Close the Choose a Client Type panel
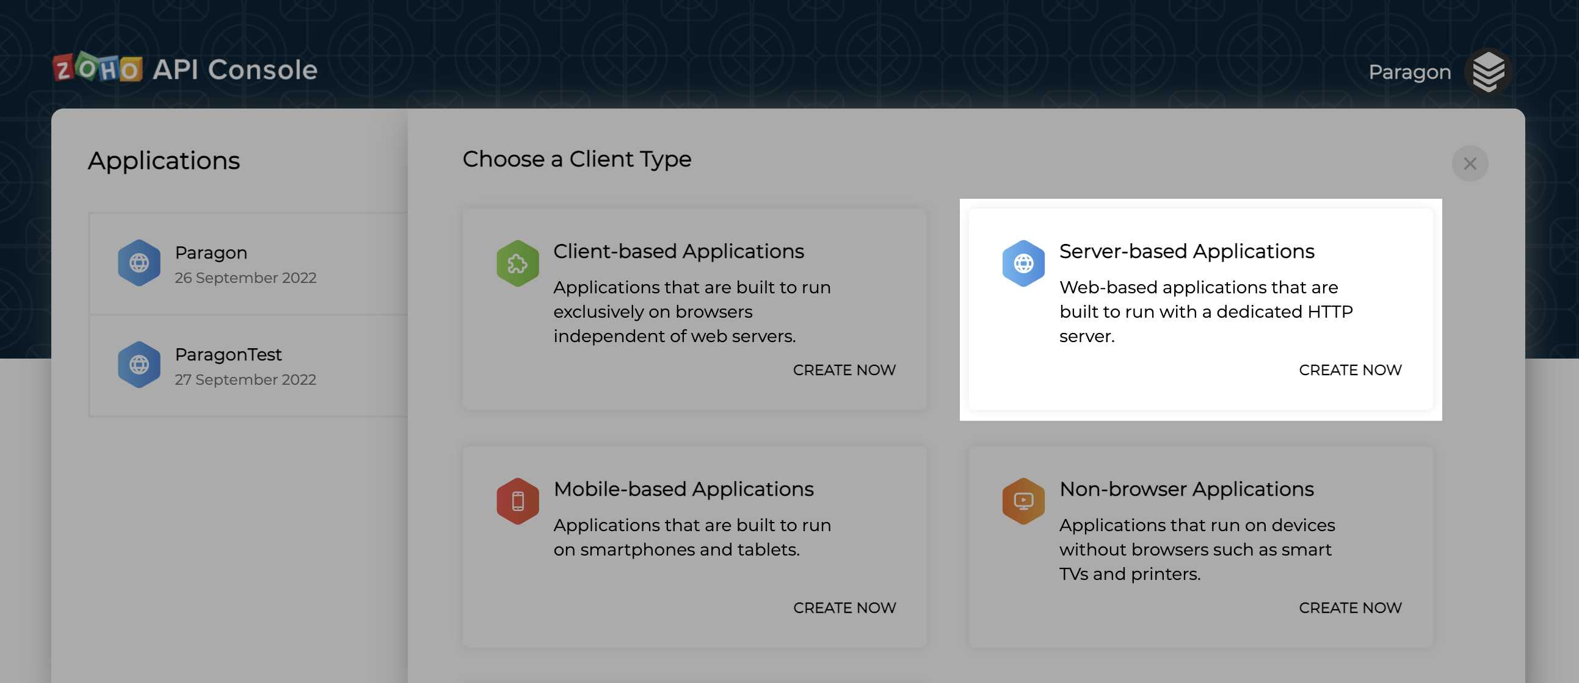Image resolution: width=1579 pixels, height=683 pixels. 1470,163
